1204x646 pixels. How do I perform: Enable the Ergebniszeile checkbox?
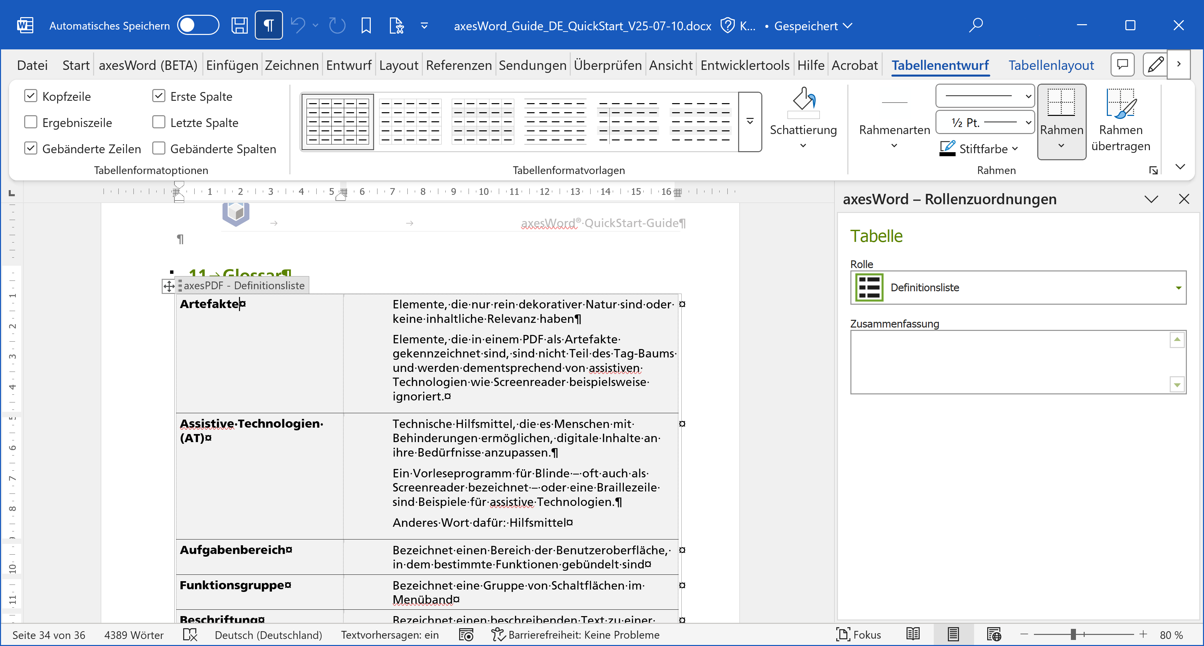30,122
